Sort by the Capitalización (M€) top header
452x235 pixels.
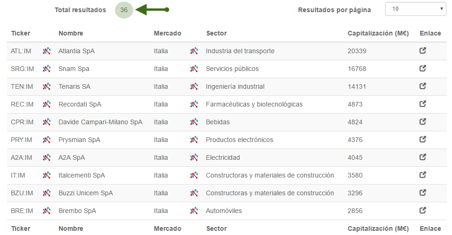click(378, 34)
